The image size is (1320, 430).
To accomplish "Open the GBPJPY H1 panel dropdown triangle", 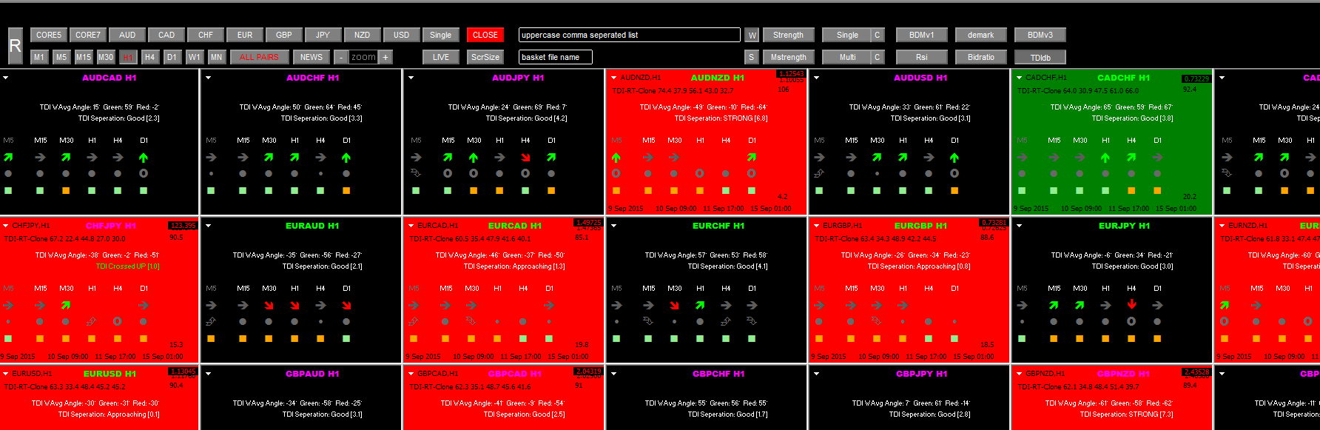I will 817,374.
